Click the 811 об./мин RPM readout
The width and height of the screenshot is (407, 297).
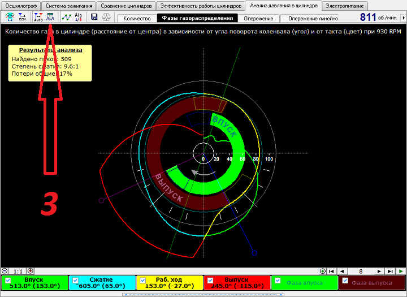coord(378,17)
